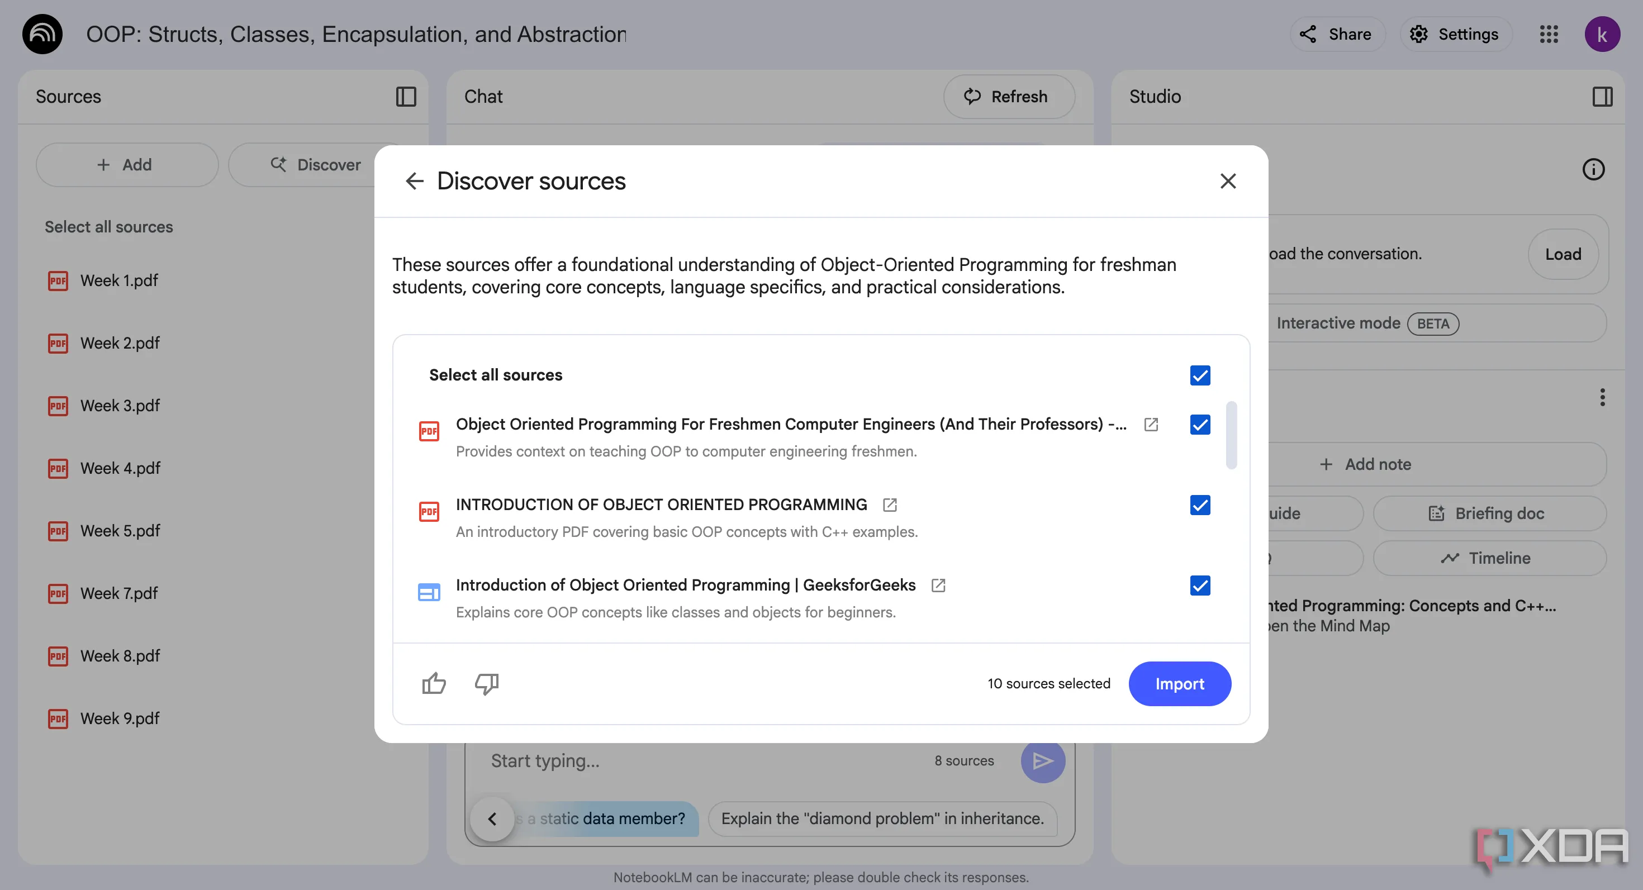Viewport: 1643px width, 890px height.
Task: Open Week 8.pdf source
Action: [120, 656]
